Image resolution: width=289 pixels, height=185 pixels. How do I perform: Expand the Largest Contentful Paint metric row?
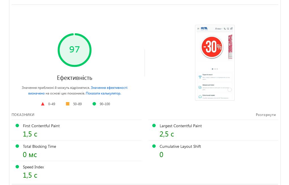point(181,126)
